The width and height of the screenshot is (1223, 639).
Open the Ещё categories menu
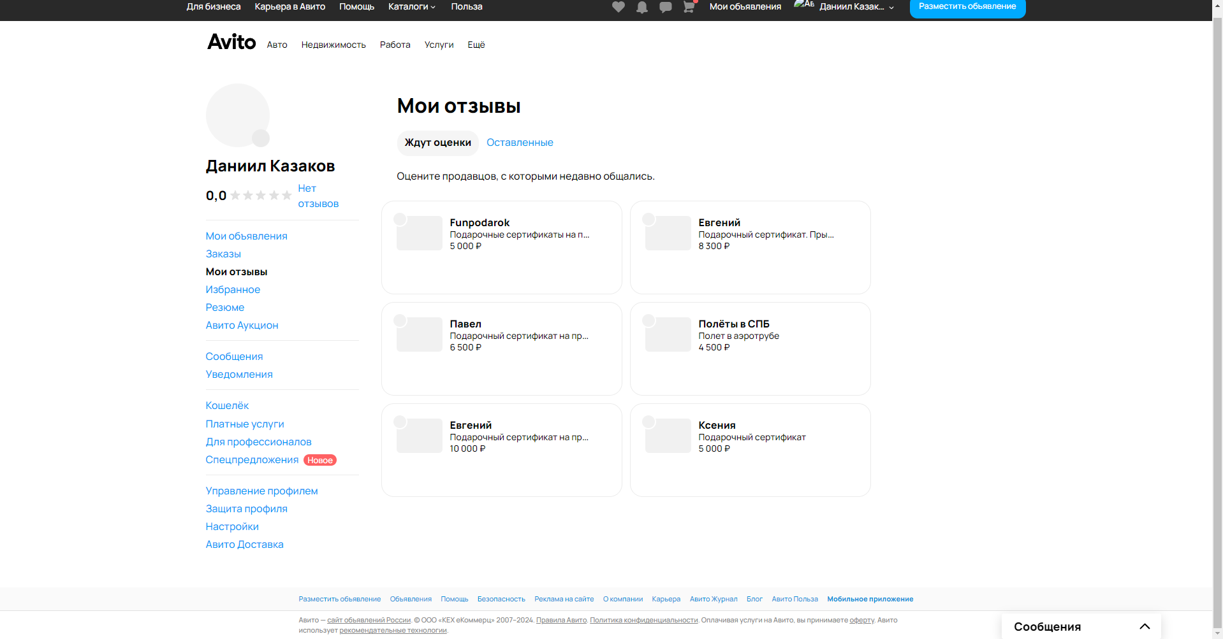476,45
